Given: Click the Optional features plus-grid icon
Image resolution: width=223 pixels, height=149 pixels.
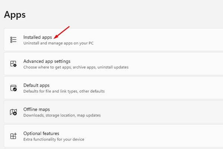Looking at the screenshot, I should tap(13, 136).
